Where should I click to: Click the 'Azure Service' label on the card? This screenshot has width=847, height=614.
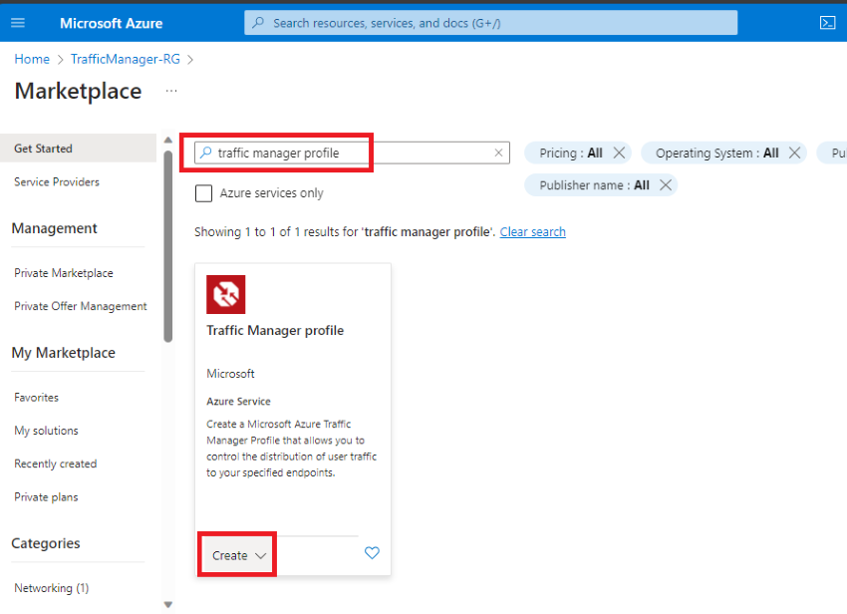click(x=238, y=402)
